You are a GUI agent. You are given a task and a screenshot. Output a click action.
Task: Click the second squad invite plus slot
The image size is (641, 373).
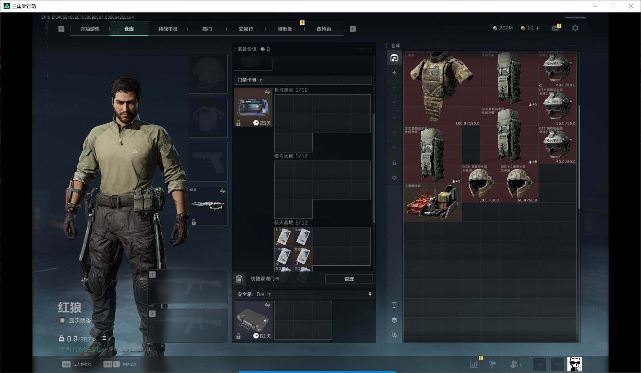(x=557, y=364)
